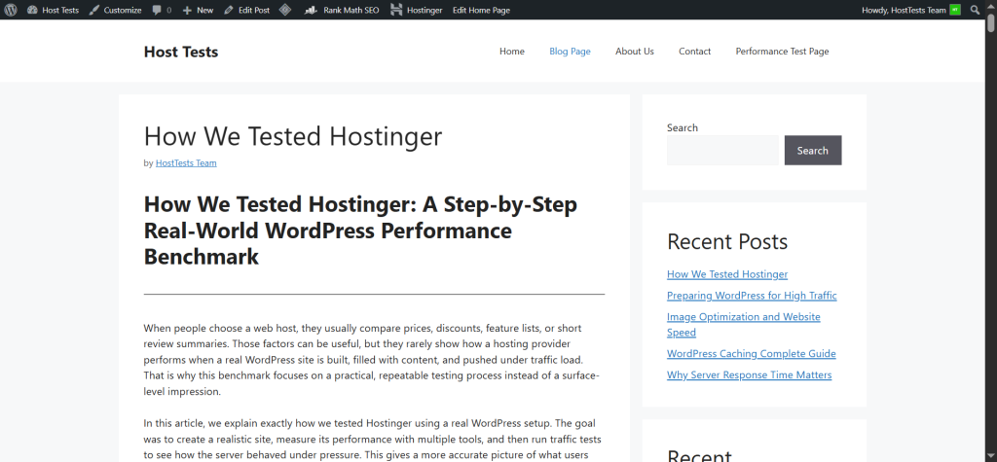The height and width of the screenshot is (462, 997).
Task: Click the plus New content icon
Action: pyautogui.click(x=187, y=10)
